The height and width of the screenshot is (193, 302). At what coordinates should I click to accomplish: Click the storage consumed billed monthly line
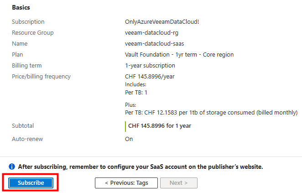tap(211, 113)
